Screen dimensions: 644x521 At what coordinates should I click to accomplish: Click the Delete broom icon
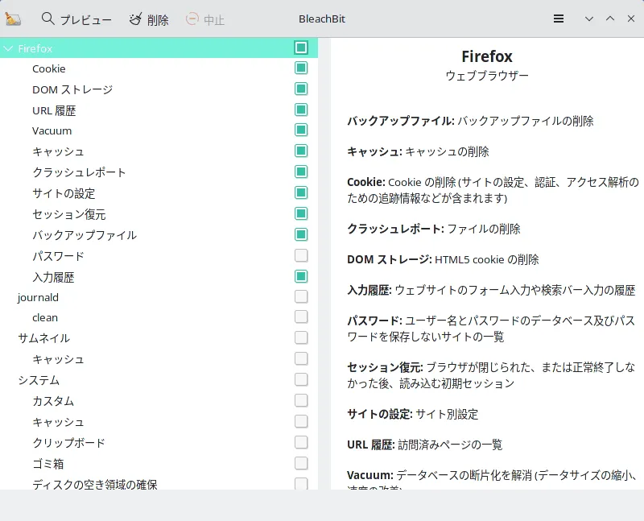point(135,19)
